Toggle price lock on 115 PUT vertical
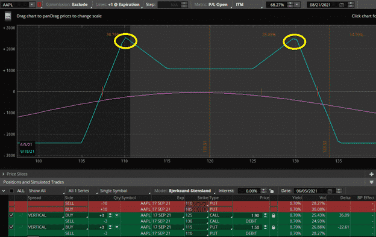The width and height of the screenshot is (376, 237). (274, 227)
